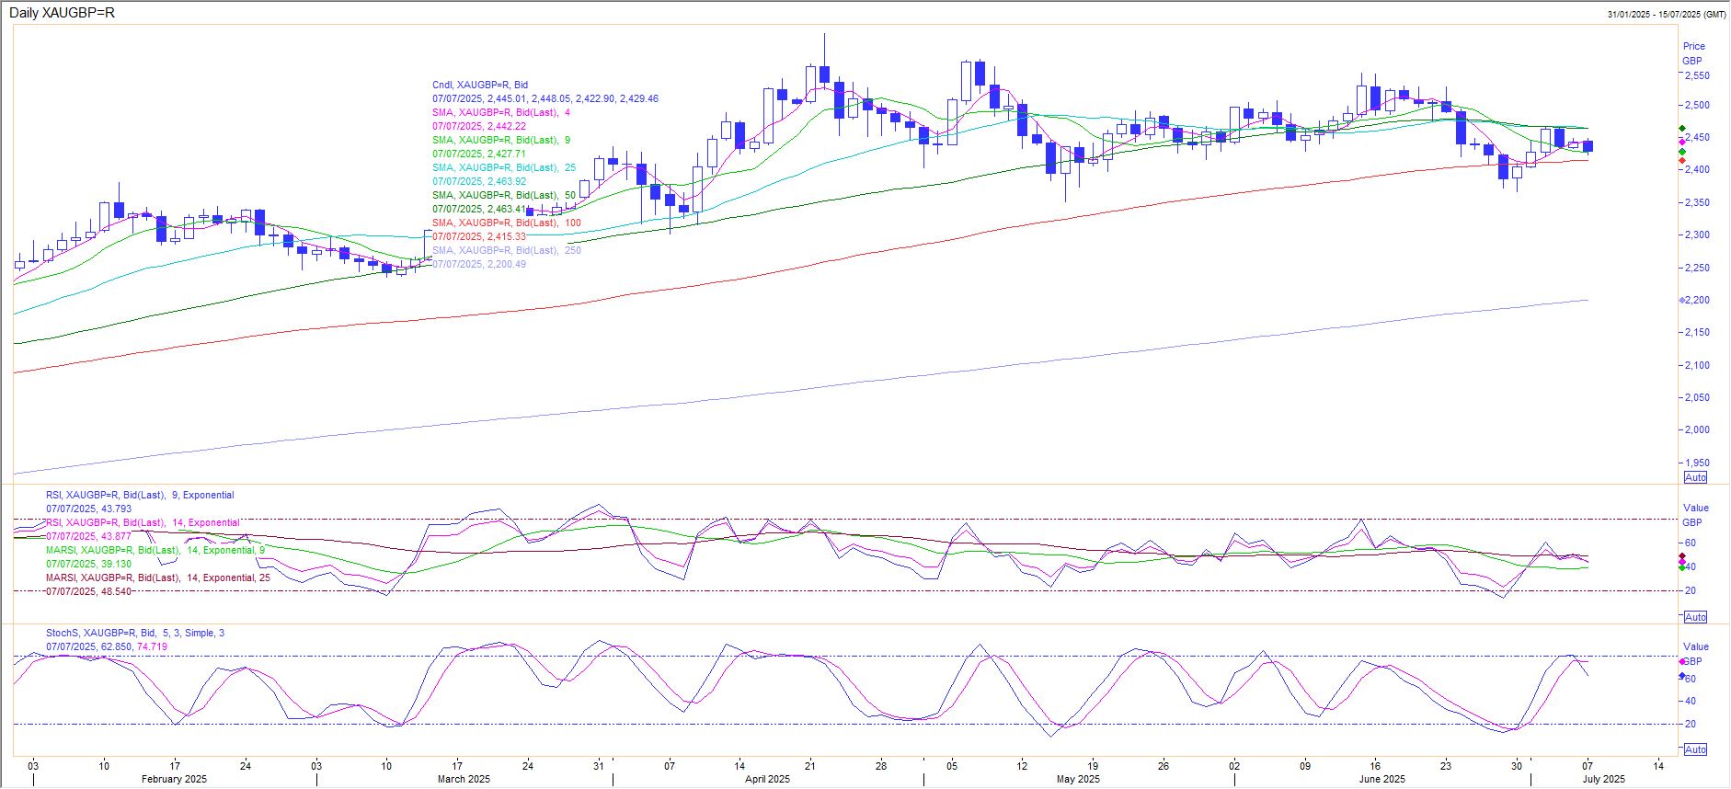
Task: Select the SMA 4 period legend entry
Action: (501, 112)
